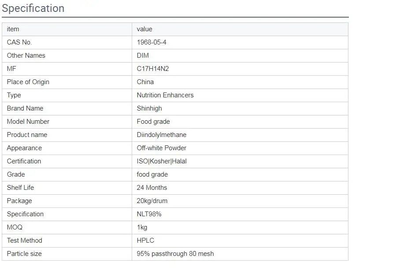Click the 20kg/drum package value
This screenshot has height=270, width=411.
[x=152, y=201]
